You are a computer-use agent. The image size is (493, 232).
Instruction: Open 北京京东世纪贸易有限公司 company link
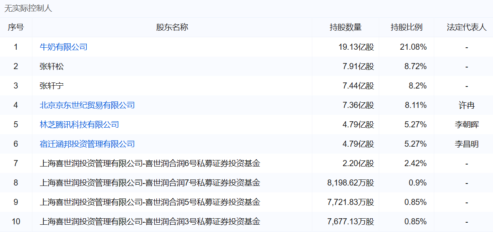(x=87, y=105)
